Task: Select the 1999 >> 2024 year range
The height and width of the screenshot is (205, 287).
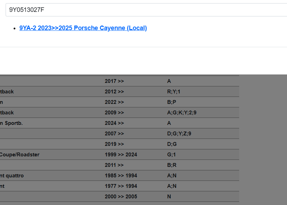Action: point(121,155)
